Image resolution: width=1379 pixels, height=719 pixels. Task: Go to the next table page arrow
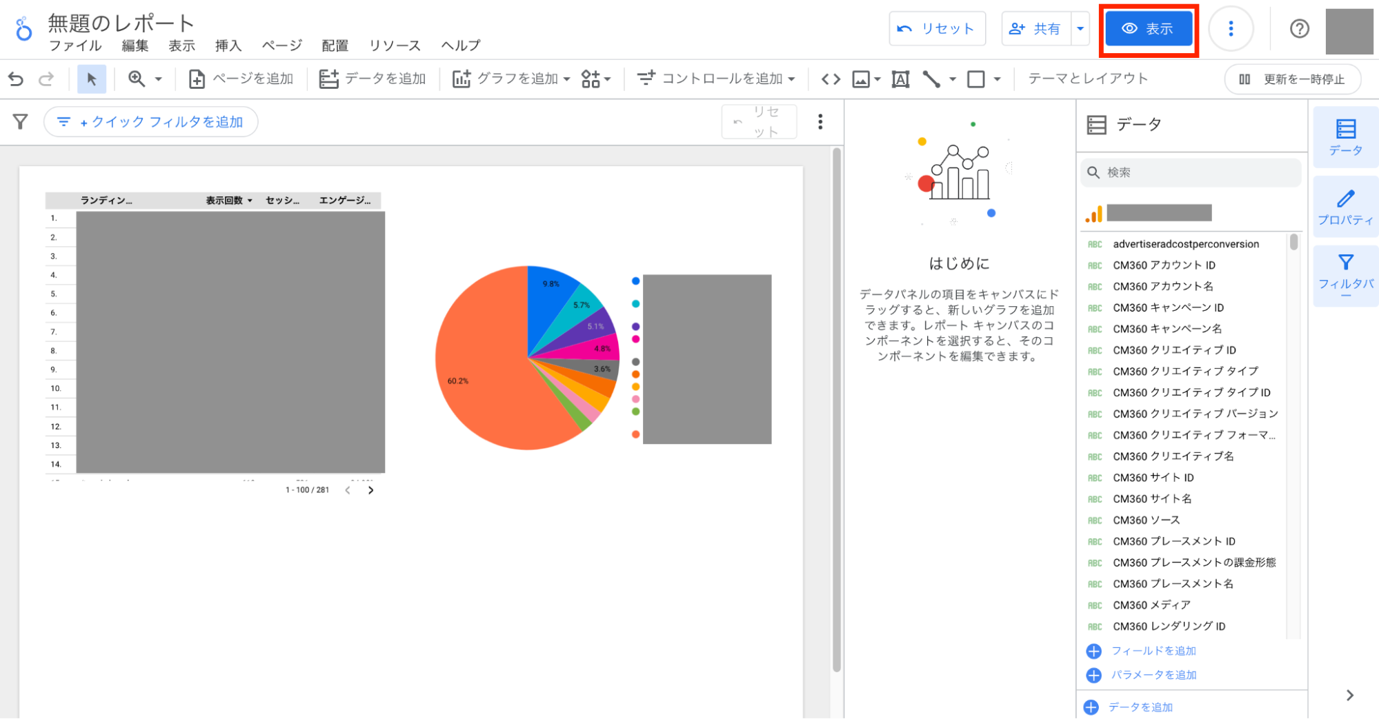[371, 490]
